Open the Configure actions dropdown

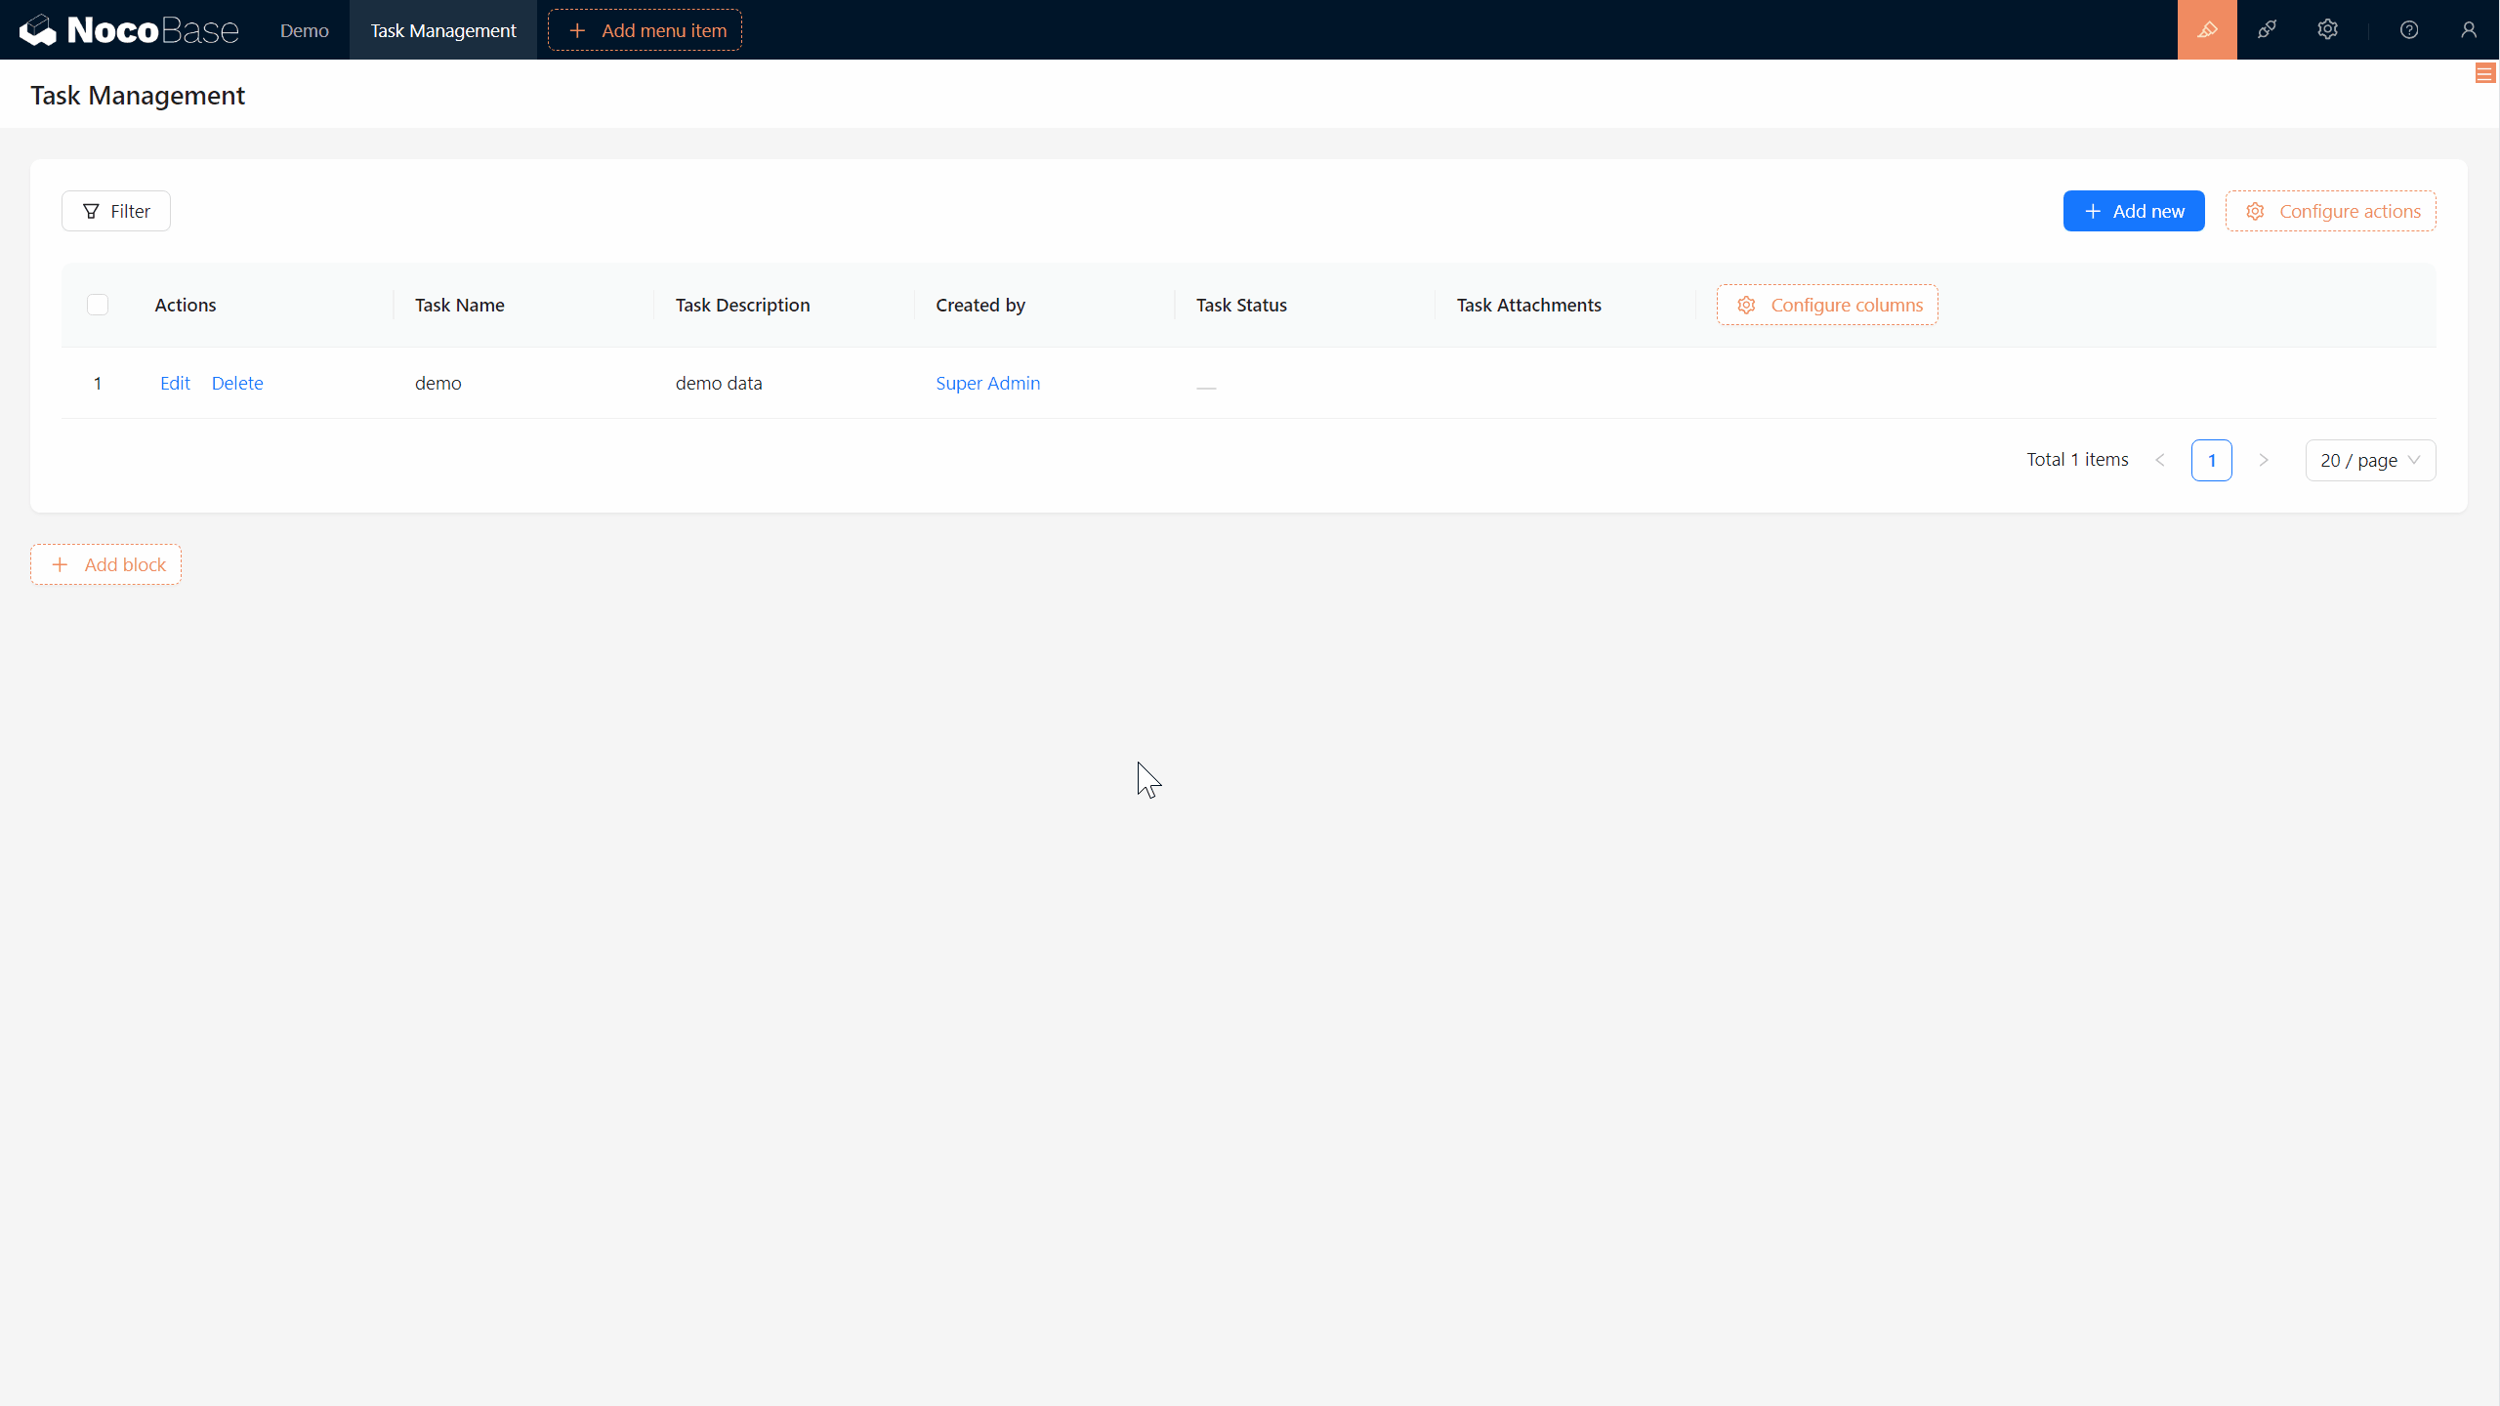pos(2330,211)
